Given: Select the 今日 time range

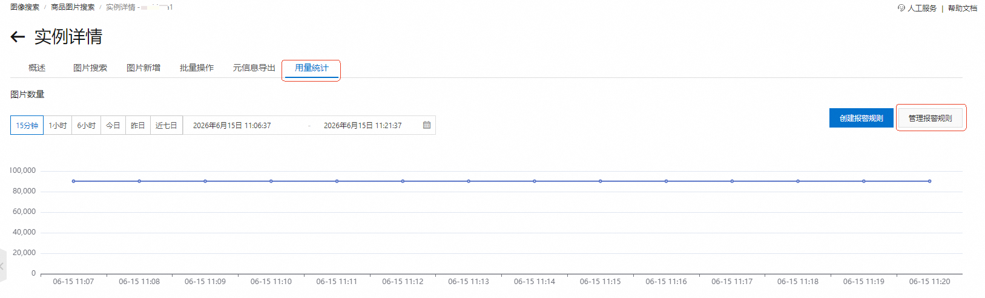Looking at the screenshot, I should 113,125.
